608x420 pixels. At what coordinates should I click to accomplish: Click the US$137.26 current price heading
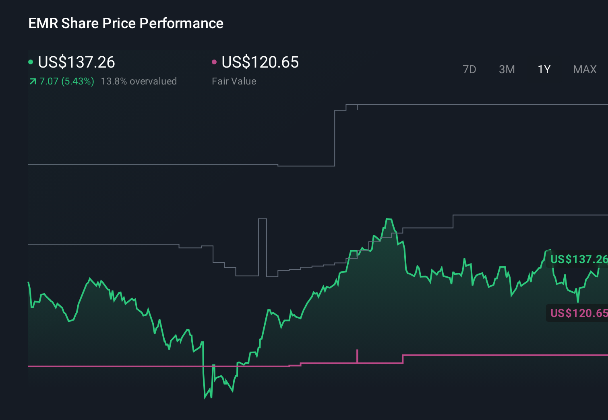pyautogui.click(x=77, y=62)
